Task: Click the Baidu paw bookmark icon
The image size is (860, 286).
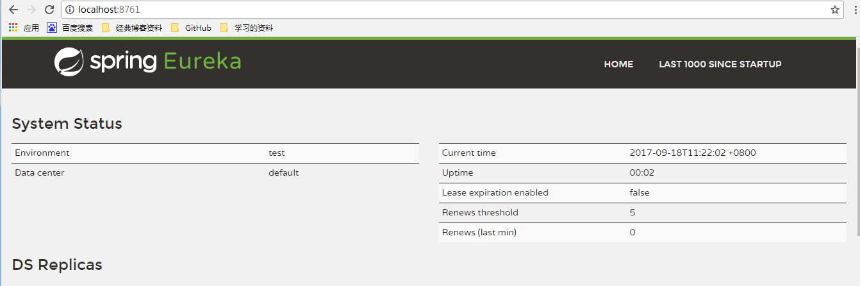Action: pos(52,28)
